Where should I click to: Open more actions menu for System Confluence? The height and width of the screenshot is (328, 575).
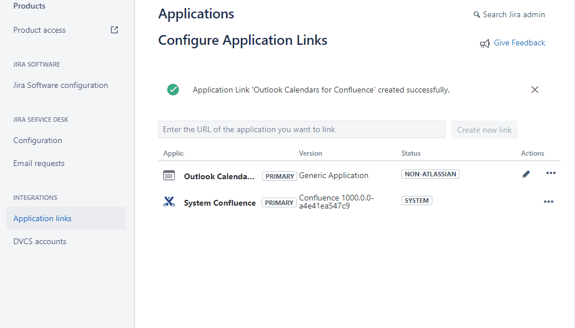tap(549, 202)
